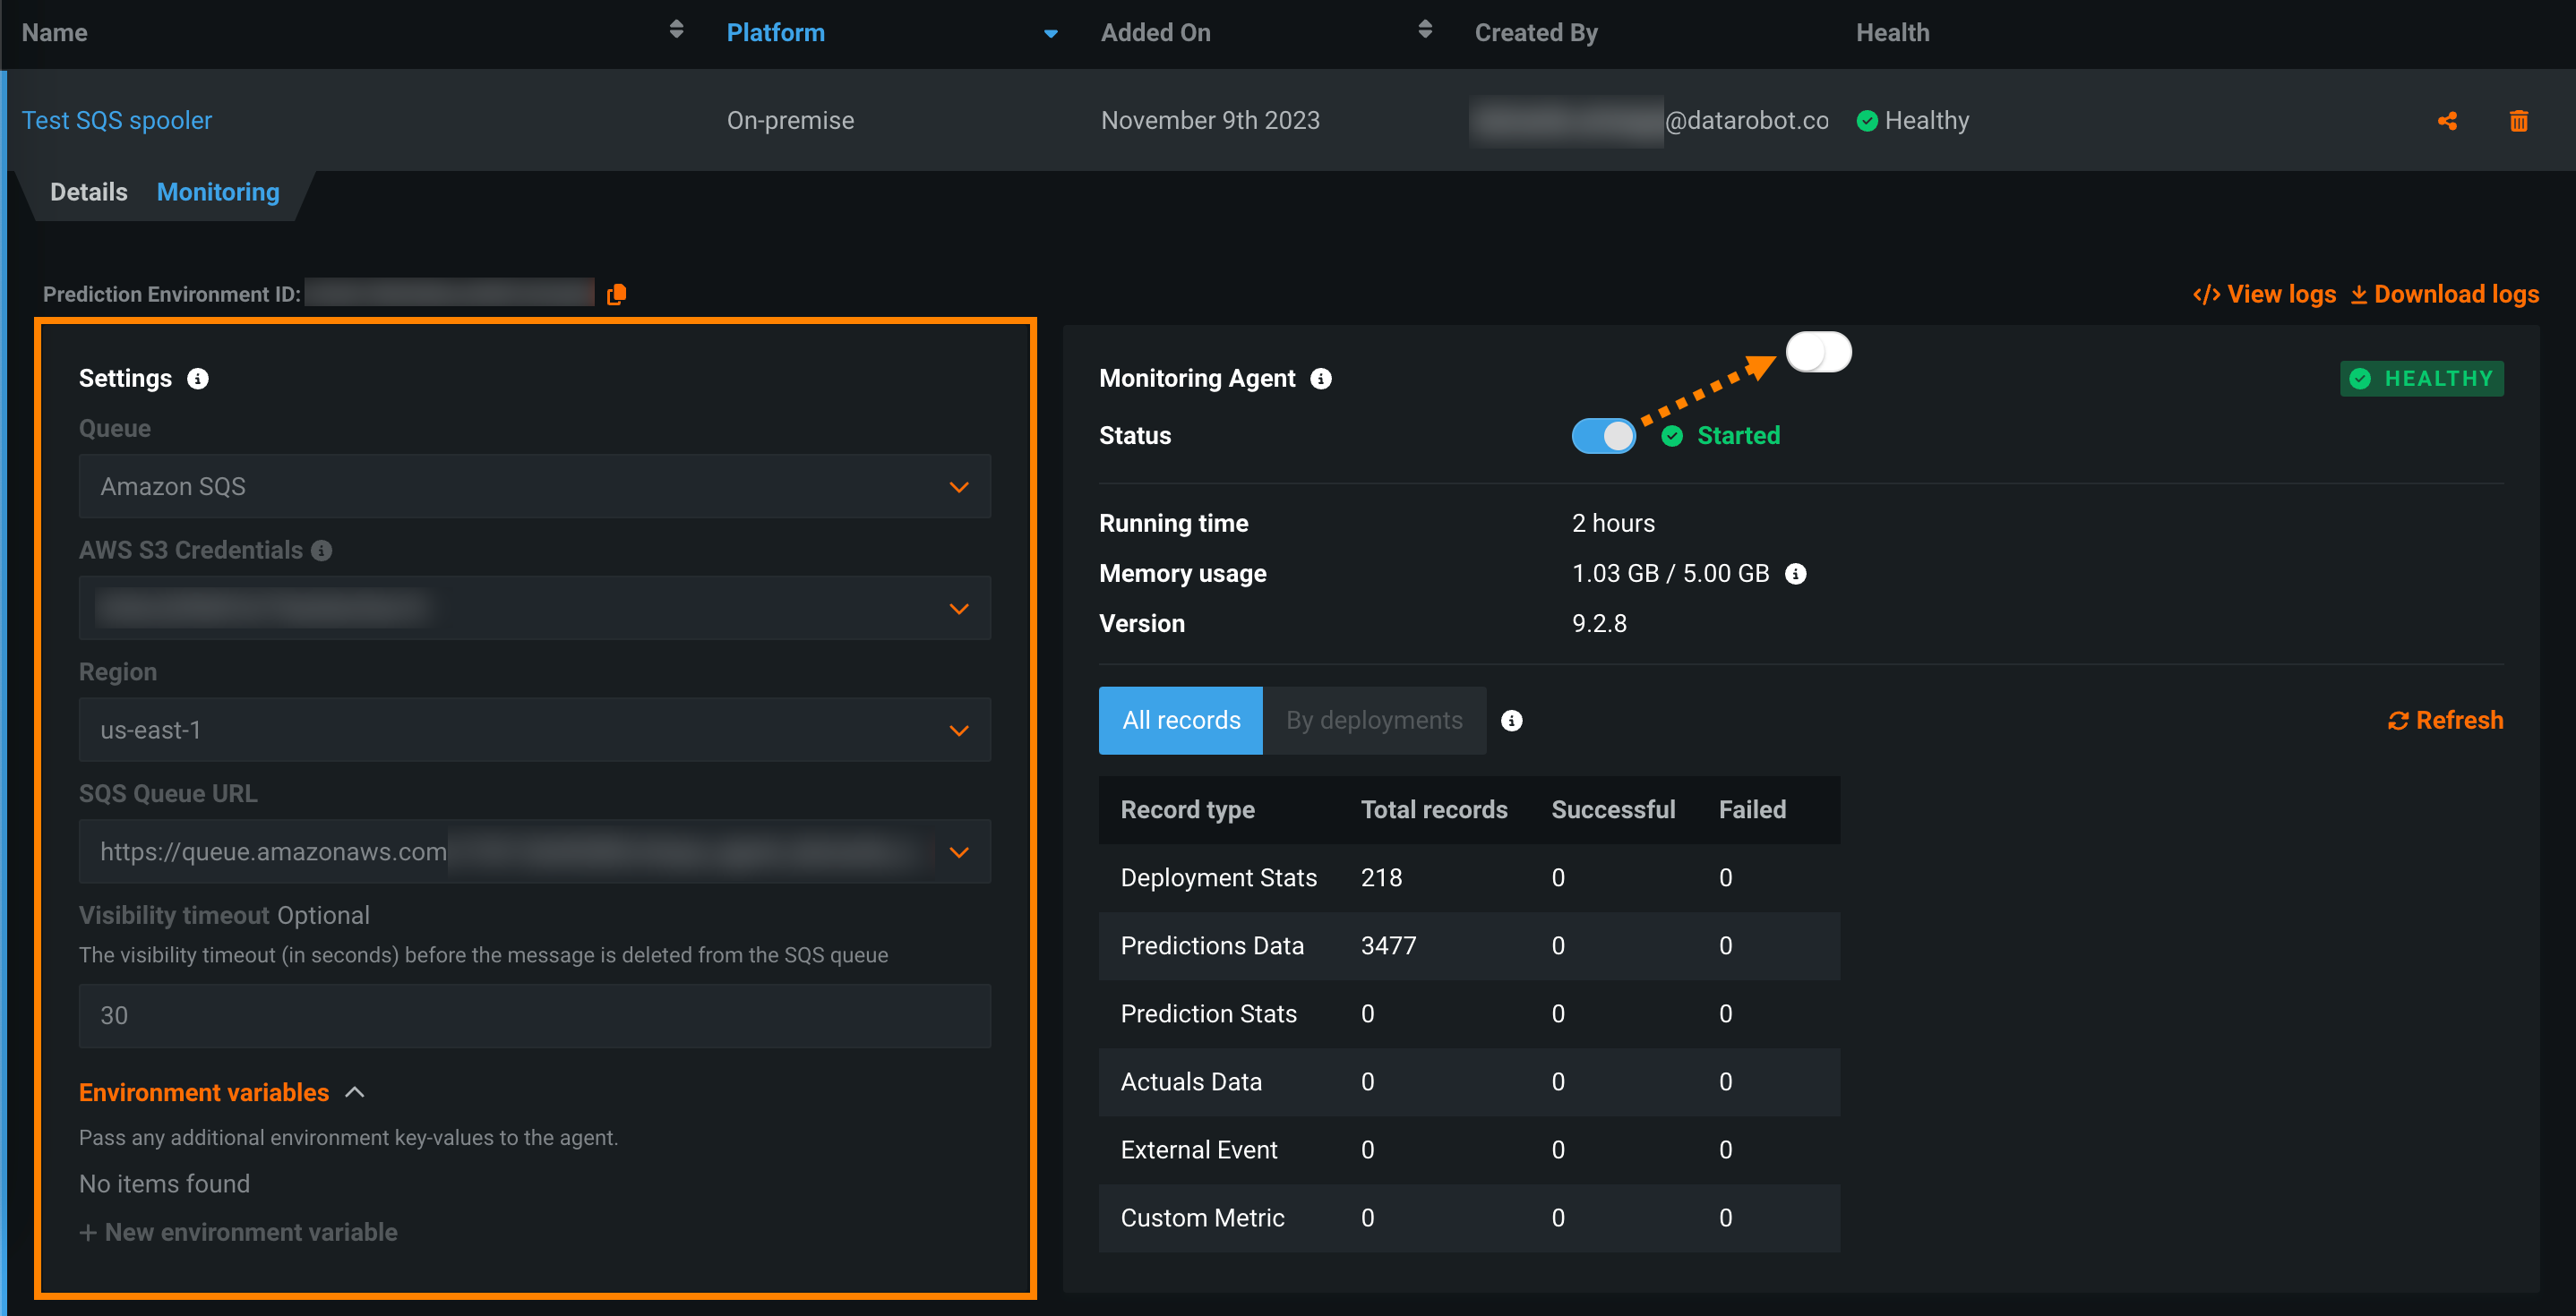Sort by the Name column arrows
This screenshot has width=2576, height=1316.
tap(676, 30)
